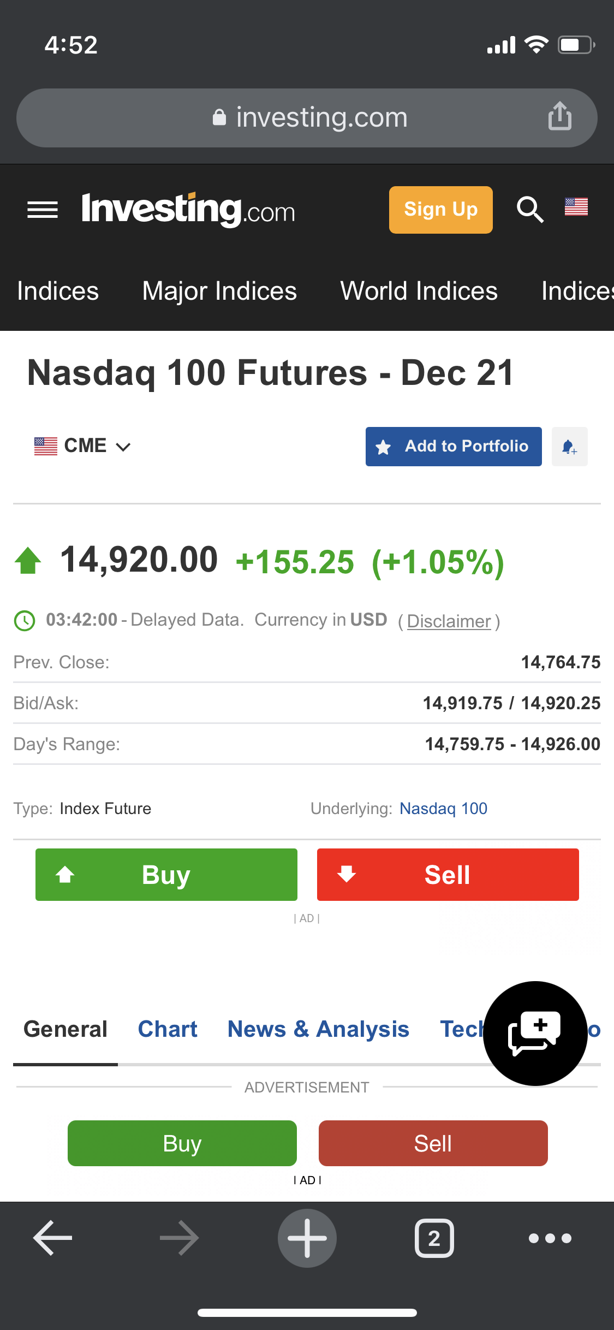Open browser three-dot more menu
Viewport: 614px width, 1330px height.
[x=550, y=1238]
